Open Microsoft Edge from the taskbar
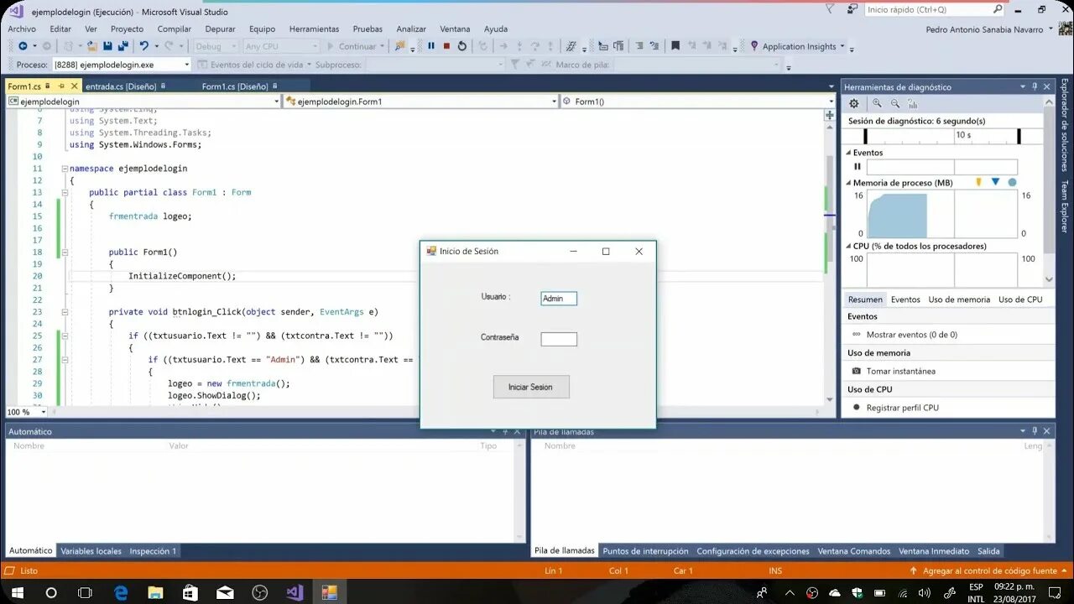This screenshot has width=1074, height=604. (119, 592)
